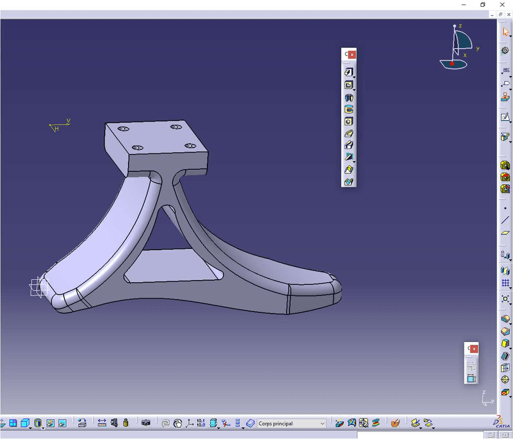The width and height of the screenshot is (513, 439).
Task: Click the Apply Material icon
Action: point(505,97)
